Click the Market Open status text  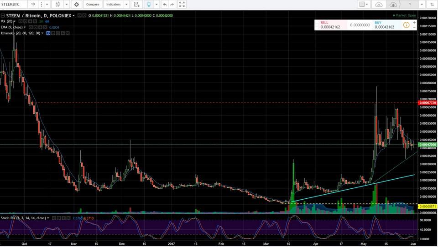click(x=405, y=15)
